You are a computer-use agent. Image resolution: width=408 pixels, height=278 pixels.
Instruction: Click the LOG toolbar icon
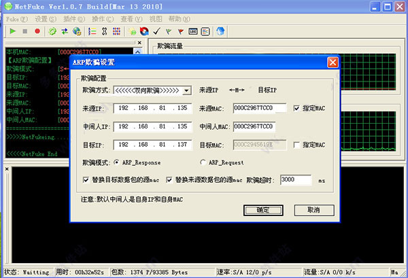click(193, 31)
